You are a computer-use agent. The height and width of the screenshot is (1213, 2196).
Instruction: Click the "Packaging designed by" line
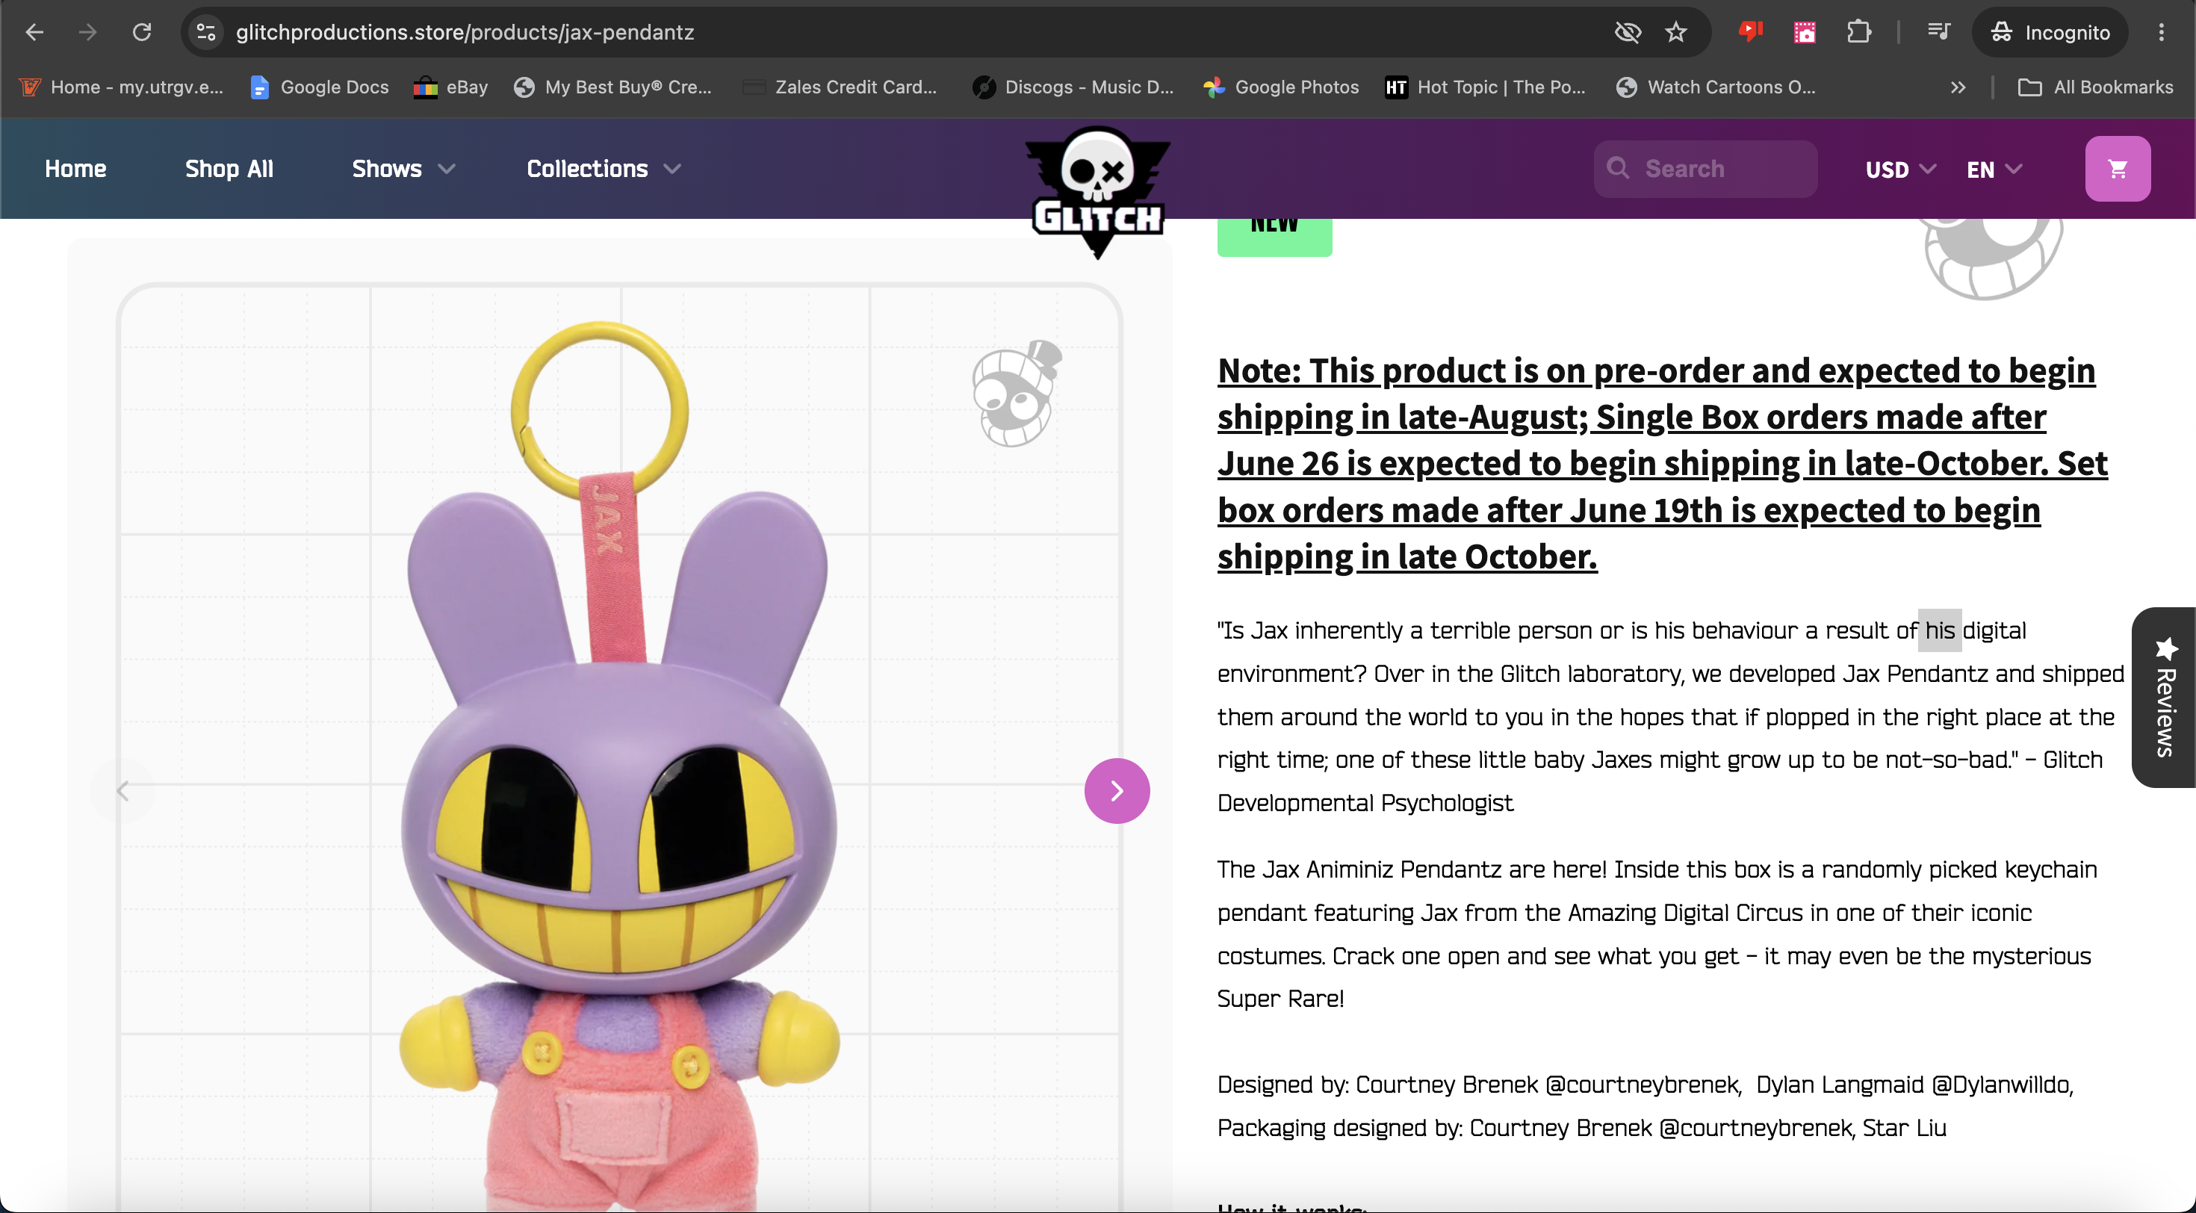point(1581,1128)
